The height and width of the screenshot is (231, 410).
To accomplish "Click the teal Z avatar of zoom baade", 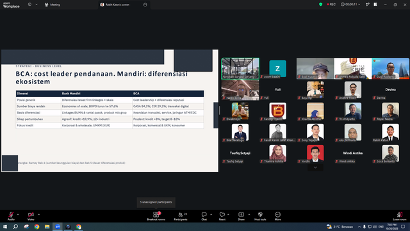I will coord(277,69).
